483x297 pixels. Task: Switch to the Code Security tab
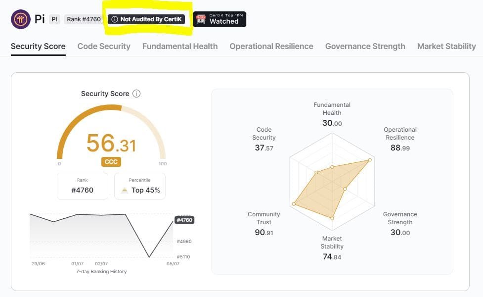pyautogui.click(x=104, y=46)
